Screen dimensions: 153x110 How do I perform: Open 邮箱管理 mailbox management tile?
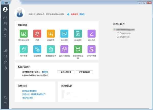[51, 34]
